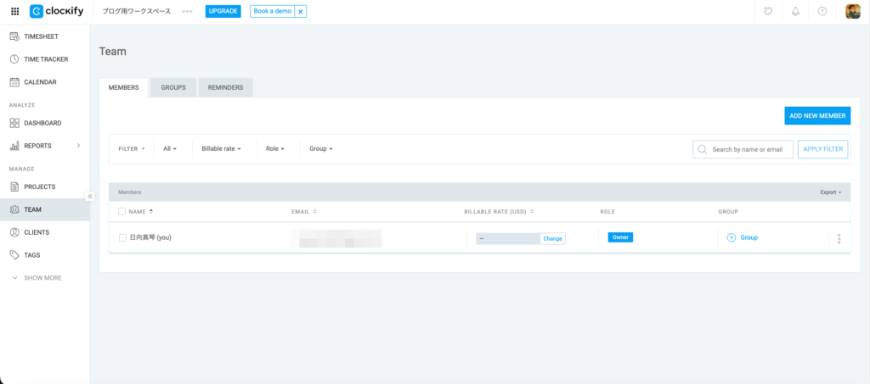
Task: Close the Book a demo banner
Action: [300, 12]
